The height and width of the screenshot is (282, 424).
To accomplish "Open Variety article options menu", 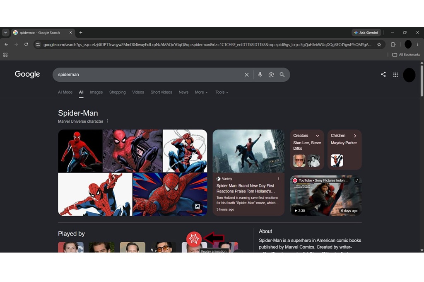I will click(x=279, y=178).
